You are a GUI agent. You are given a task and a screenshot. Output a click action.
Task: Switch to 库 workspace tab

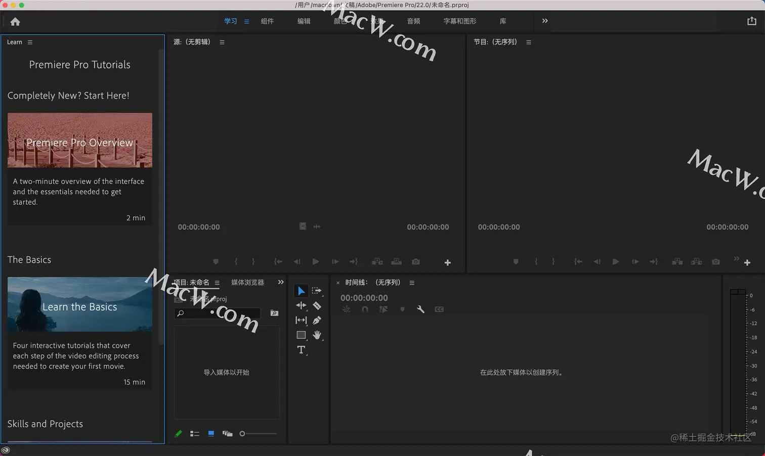click(503, 21)
